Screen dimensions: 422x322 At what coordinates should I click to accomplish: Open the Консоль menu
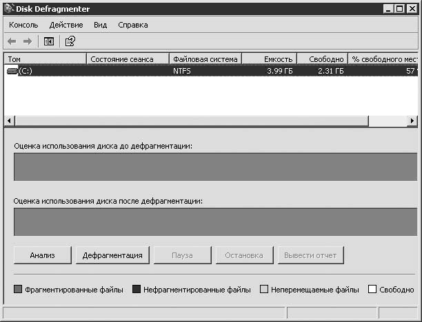point(23,25)
